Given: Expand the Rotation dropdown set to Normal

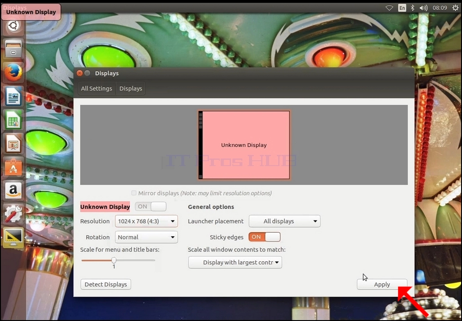Looking at the screenshot, I should pyautogui.click(x=147, y=237).
